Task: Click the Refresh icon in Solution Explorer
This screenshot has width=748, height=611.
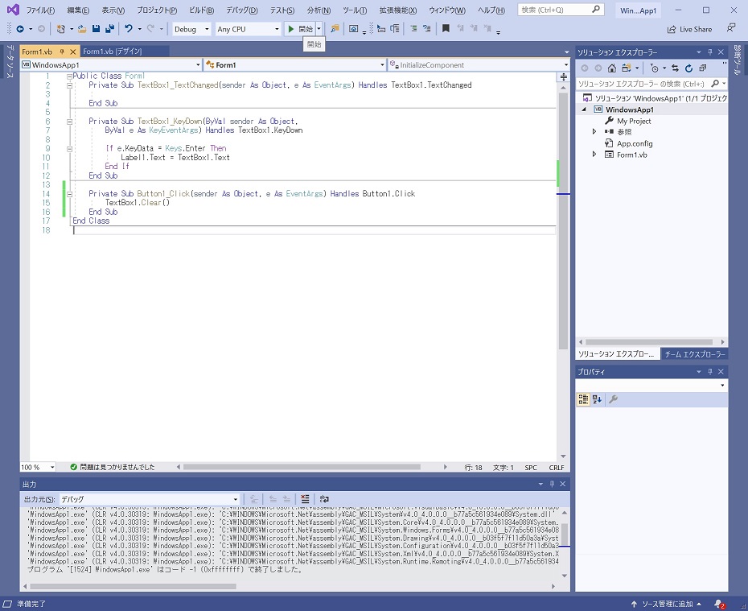Action: (688, 68)
